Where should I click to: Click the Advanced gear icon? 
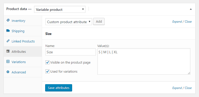[x=8, y=72]
